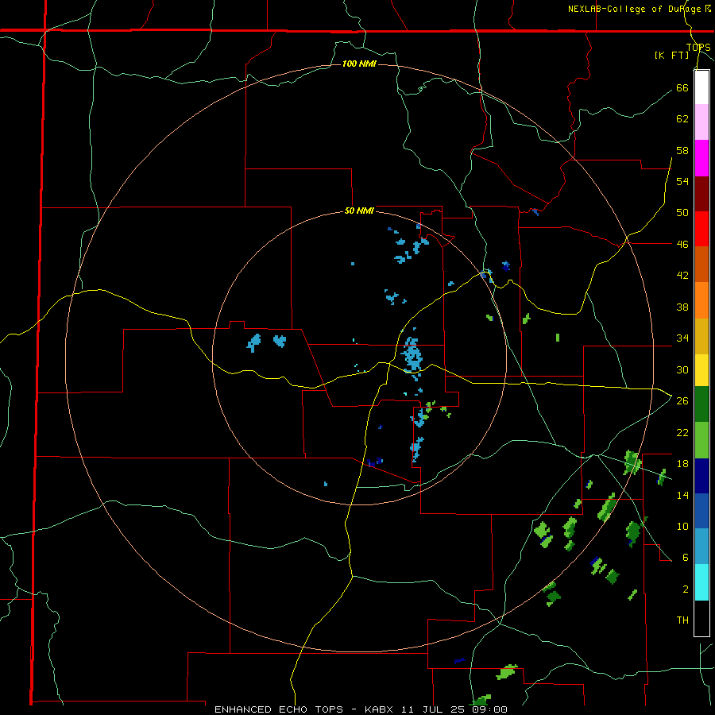The height and width of the screenshot is (715, 715).
Task: Click the 22 legend scale value
Action: coord(682,432)
